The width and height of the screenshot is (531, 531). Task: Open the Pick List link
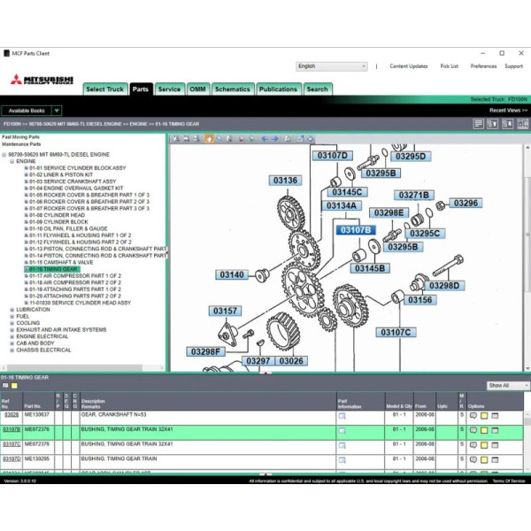pos(449,66)
